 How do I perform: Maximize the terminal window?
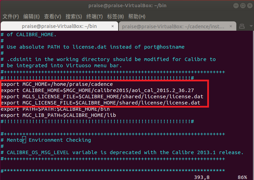(243, 6)
